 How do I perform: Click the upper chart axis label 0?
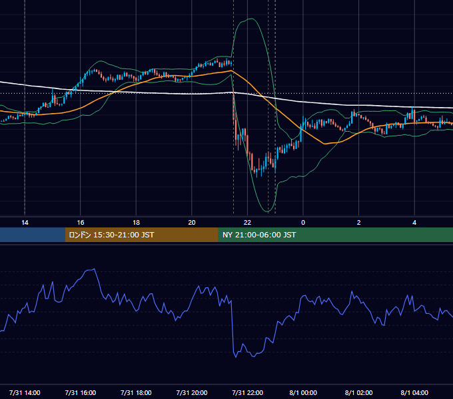point(303,223)
